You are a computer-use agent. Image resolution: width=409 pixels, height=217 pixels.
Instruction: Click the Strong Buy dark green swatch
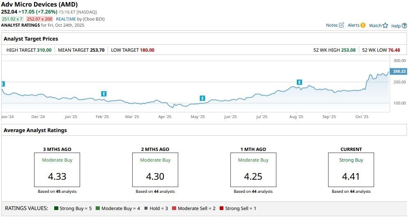coord(56,208)
